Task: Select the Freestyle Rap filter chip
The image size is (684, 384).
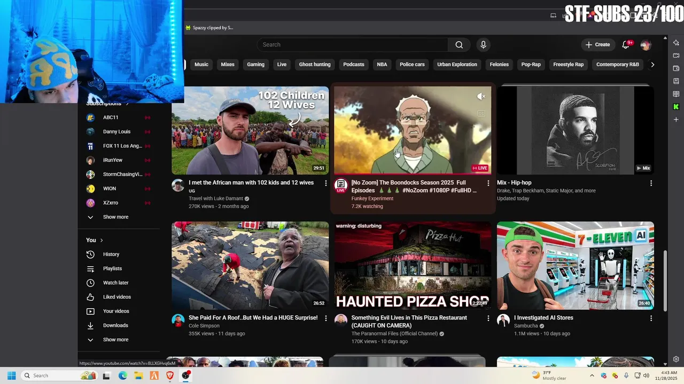Action: [x=568, y=65]
